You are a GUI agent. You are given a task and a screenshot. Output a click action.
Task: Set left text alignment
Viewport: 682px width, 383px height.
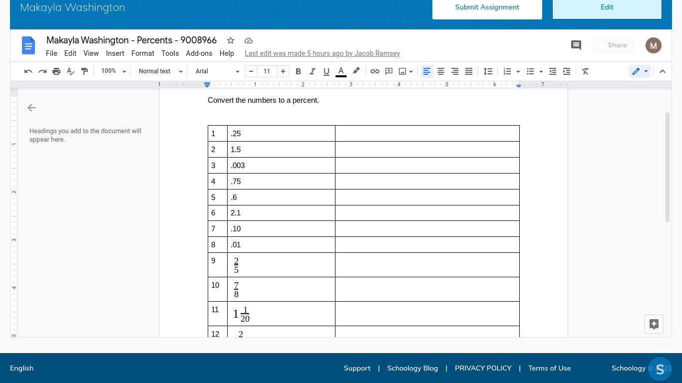pos(427,71)
